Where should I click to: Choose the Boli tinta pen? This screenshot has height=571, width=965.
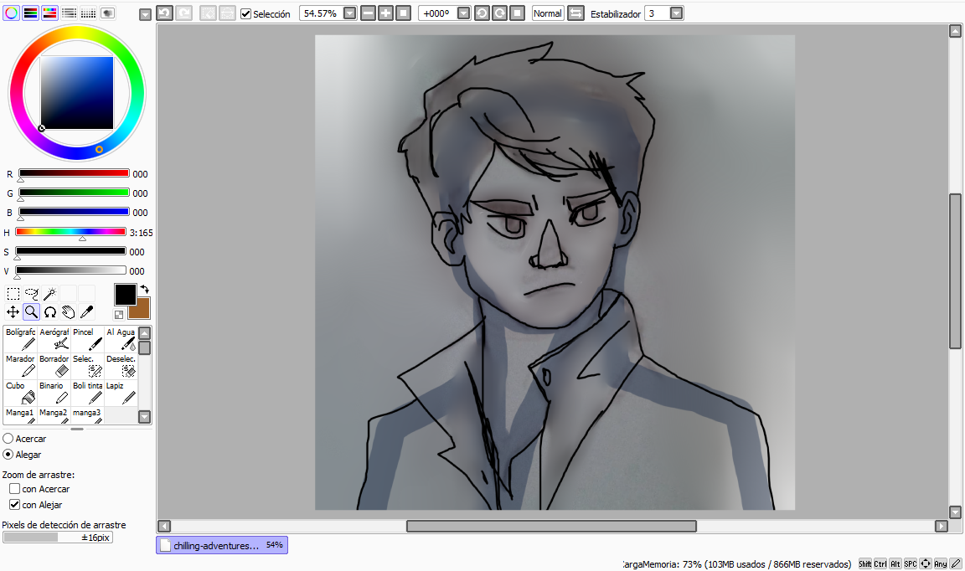click(87, 394)
